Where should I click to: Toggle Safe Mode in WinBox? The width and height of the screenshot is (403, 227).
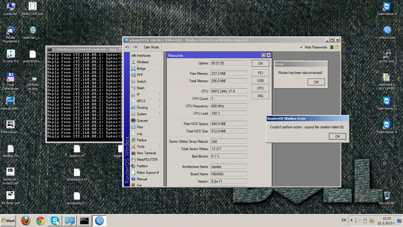tap(151, 47)
